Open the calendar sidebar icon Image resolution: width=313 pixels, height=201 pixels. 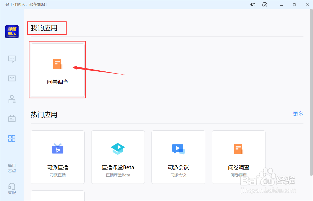click(x=12, y=118)
